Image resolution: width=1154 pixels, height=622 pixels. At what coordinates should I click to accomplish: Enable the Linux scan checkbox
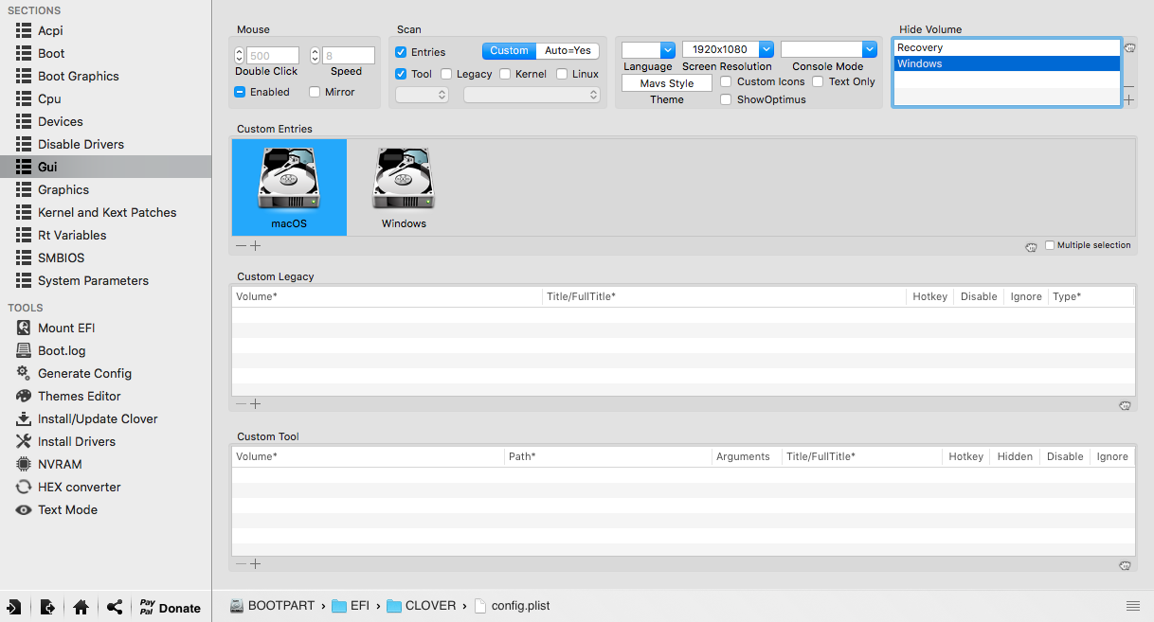[x=562, y=74]
